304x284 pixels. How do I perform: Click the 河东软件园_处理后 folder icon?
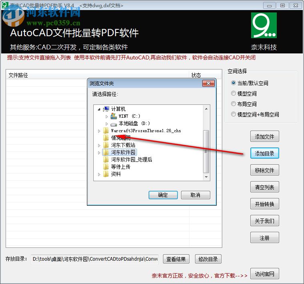[106, 159]
